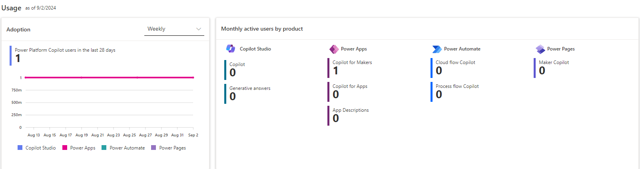Click the Aug 21 x-axis label

[x=98, y=135]
